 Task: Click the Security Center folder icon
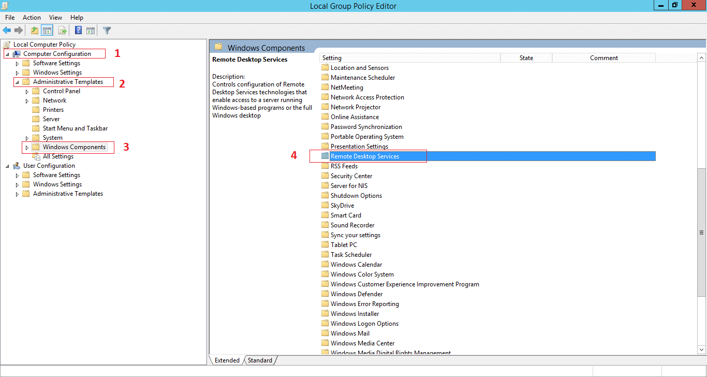[x=325, y=176]
